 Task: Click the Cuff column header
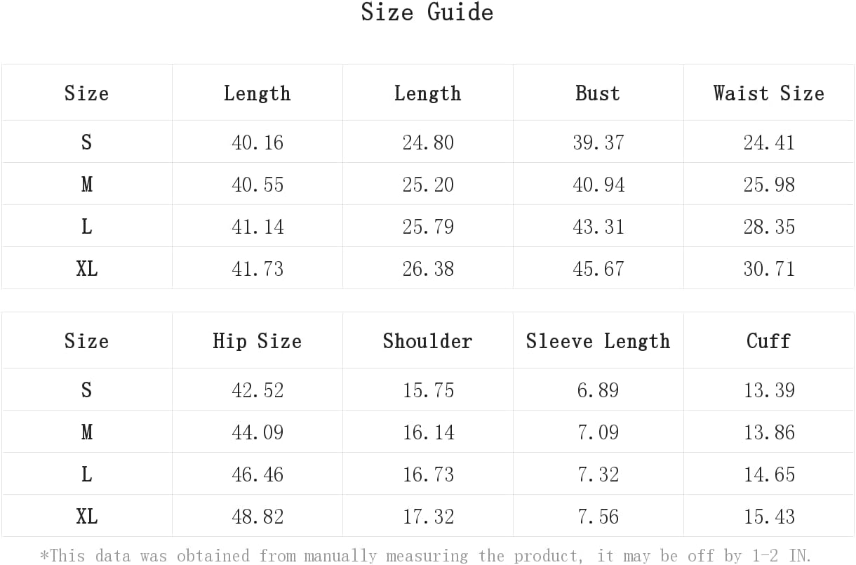769,341
